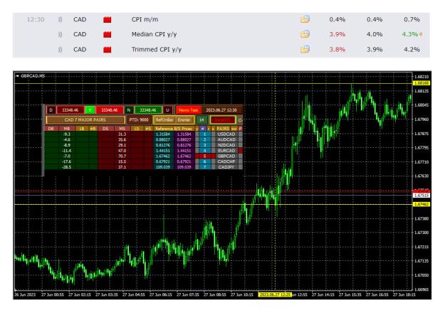Screen dimensions: 445x313
Task: Click number 7 cell for CADJPY
Action: pyautogui.click(x=204, y=167)
